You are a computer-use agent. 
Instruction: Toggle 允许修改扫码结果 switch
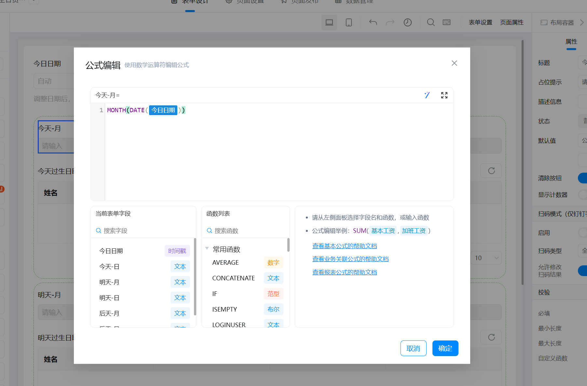pos(582,271)
